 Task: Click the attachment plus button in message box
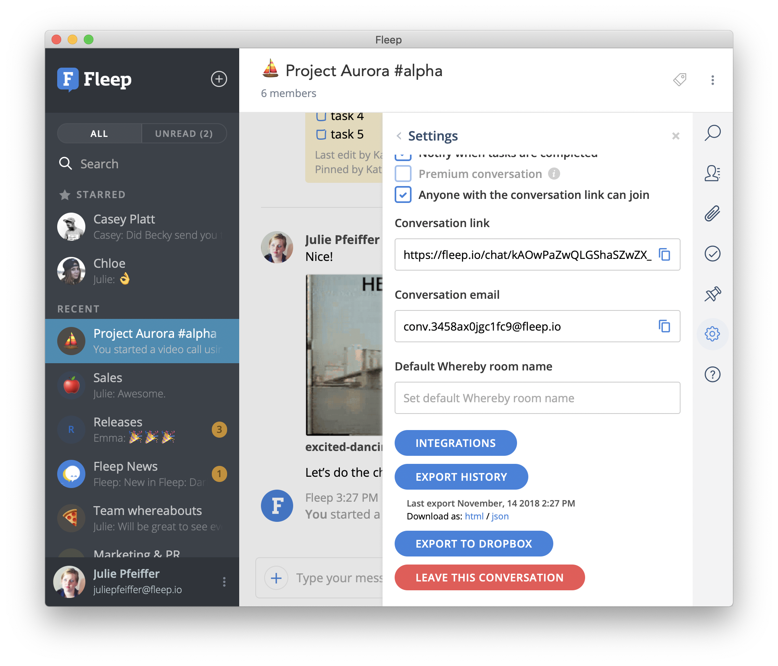pyautogui.click(x=276, y=578)
